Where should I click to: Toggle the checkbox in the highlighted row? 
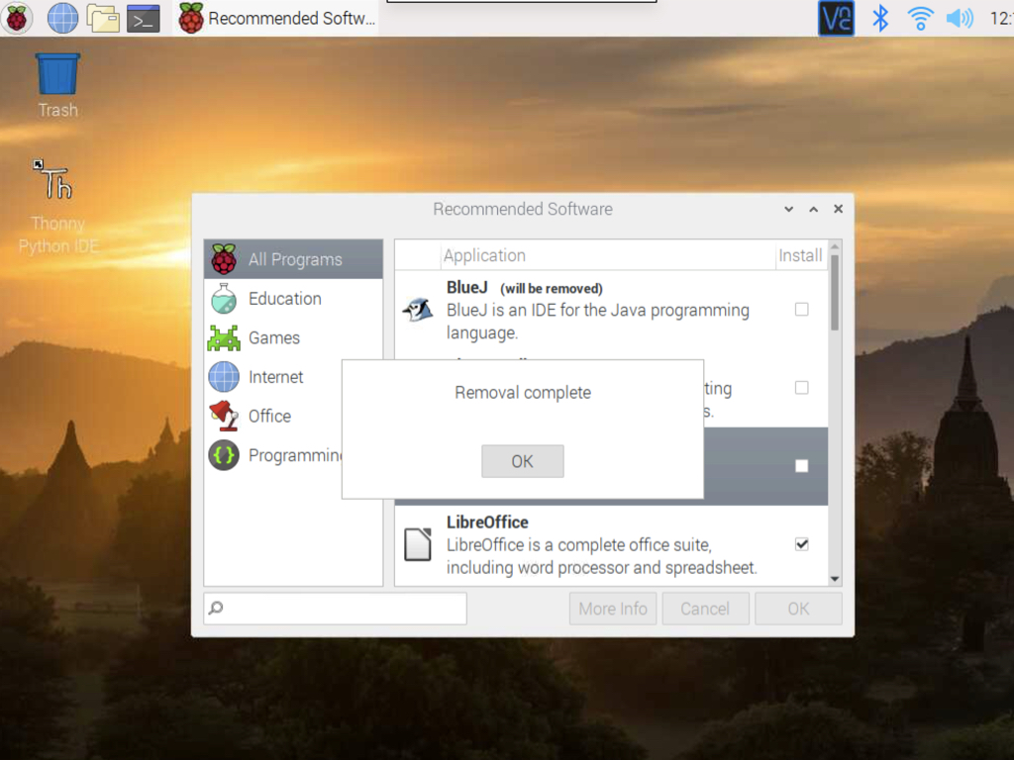pos(802,466)
